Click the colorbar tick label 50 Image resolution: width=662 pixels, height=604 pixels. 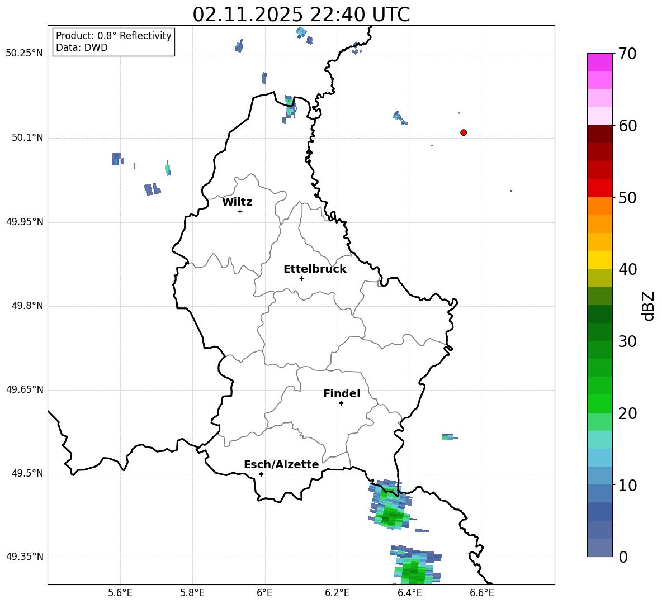pyautogui.click(x=627, y=197)
